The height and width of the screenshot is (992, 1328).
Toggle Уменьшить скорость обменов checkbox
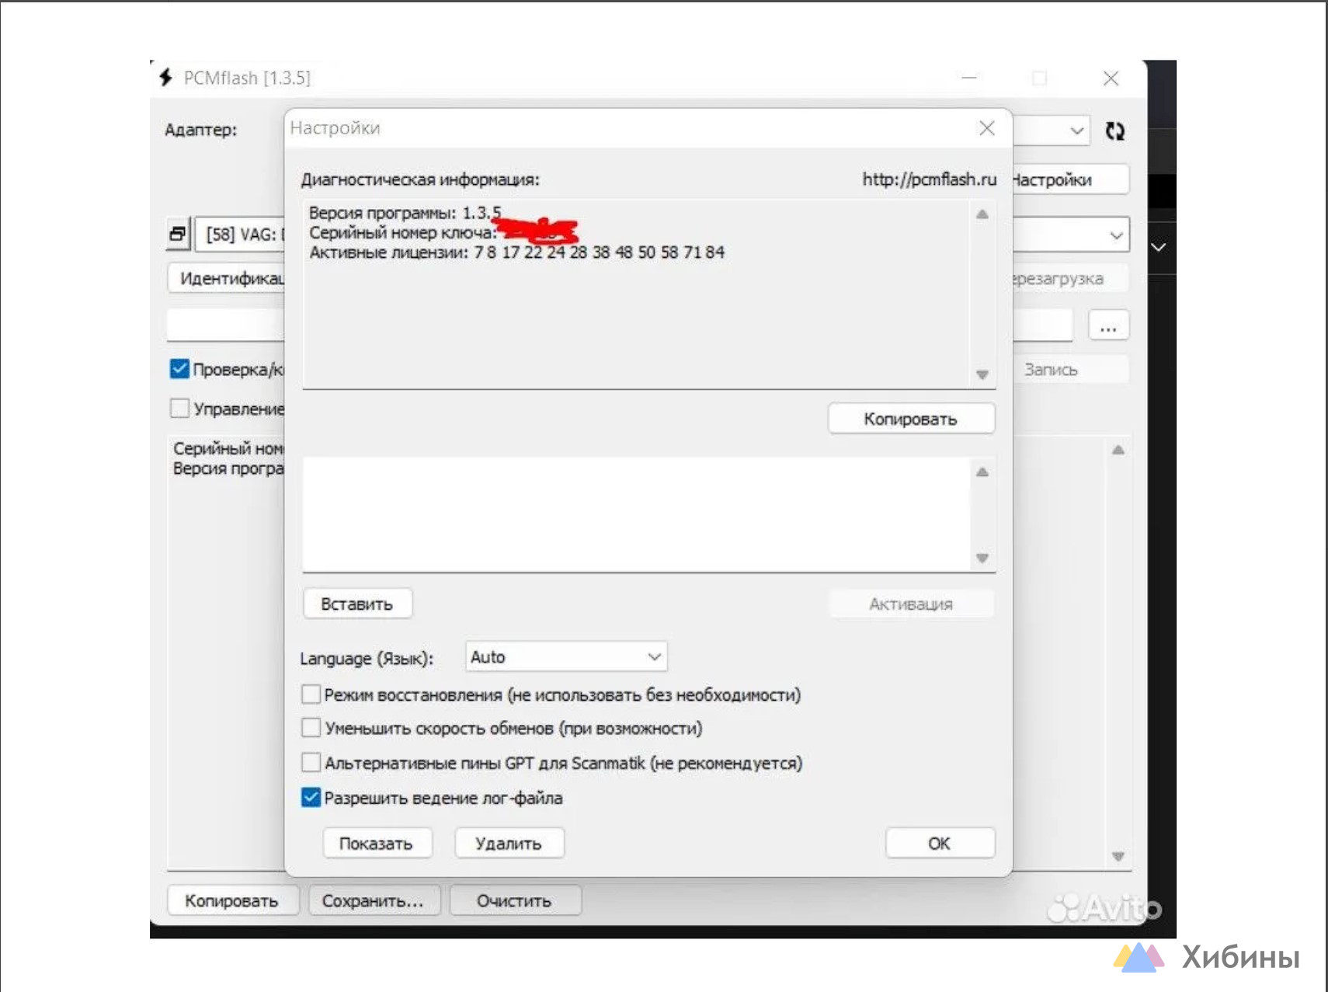click(x=311, y=728)
